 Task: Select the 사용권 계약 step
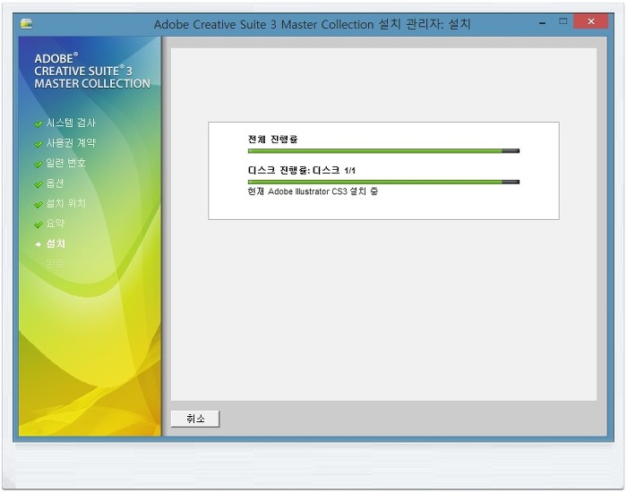tap(71, 142)
